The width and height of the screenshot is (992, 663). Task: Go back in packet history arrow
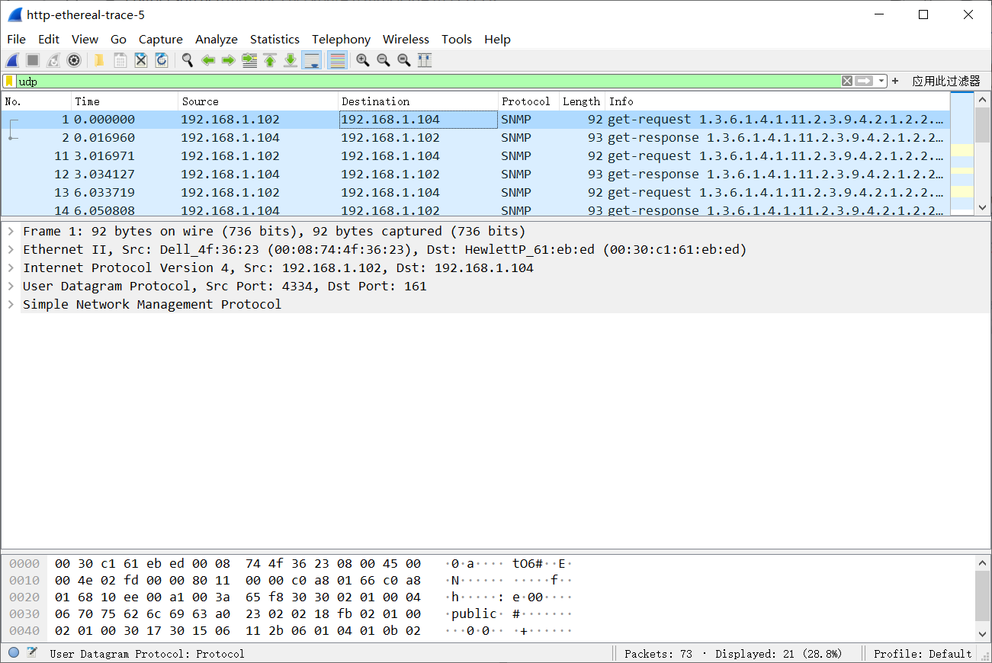pos(208,60)
